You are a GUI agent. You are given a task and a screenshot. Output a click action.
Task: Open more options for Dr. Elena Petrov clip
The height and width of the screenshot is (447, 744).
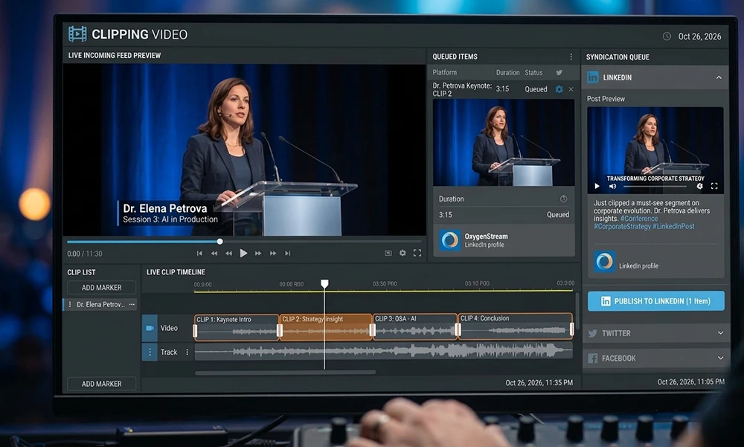tap(132, 305)
